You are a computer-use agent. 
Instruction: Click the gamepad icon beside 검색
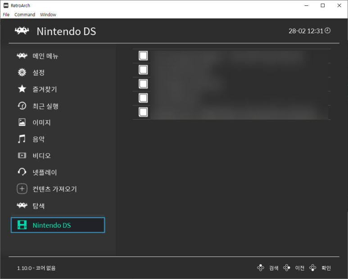coord(261,268)
